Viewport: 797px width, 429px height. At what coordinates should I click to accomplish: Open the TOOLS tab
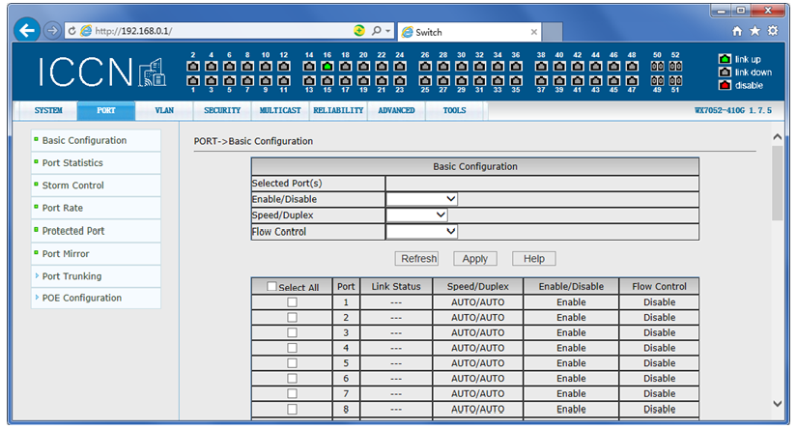pyautogui.click(x=454, y=110)
